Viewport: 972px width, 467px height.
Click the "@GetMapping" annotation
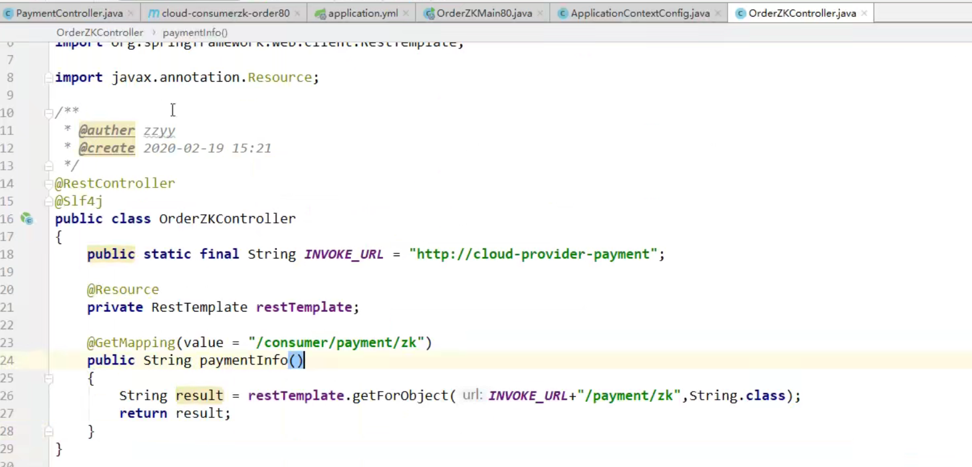(x=131, y=343)
